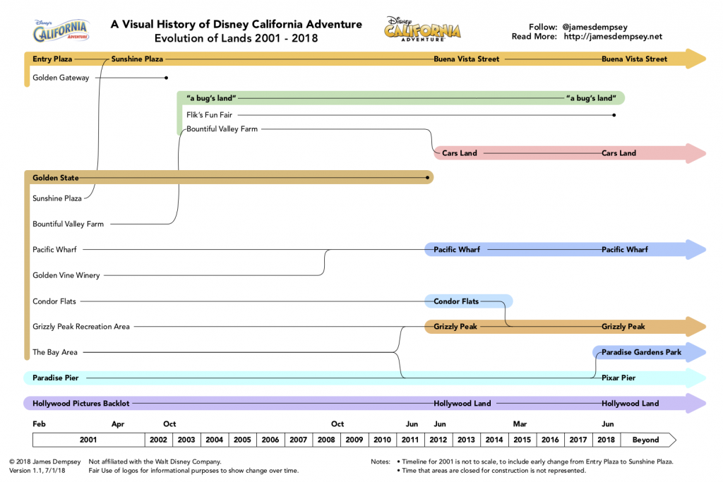Select the 2001 cell in the timeline
Screen dimensions: 723x482
click(x=88, y=440)
